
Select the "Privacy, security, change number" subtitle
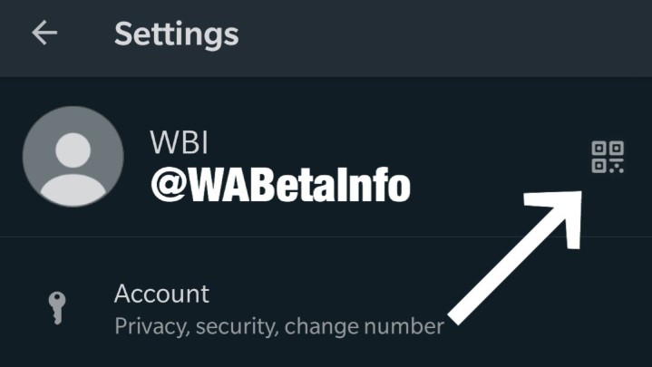[279, 326]
